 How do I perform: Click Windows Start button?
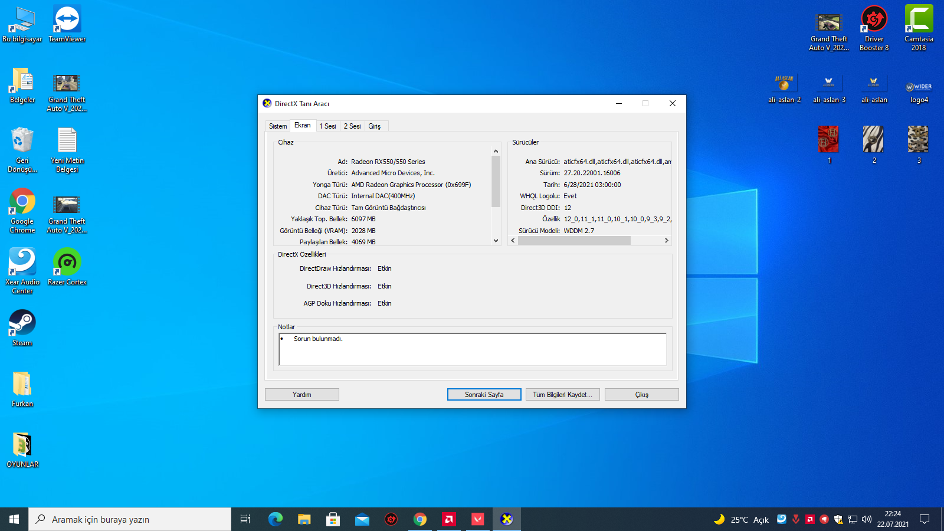14,519
